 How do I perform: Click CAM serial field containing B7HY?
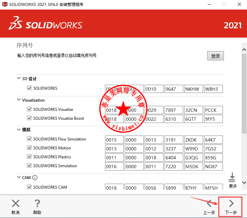[194, 187]
